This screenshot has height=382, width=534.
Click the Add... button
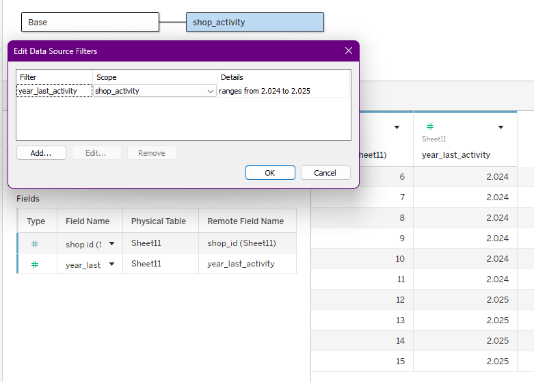point(41,153)
